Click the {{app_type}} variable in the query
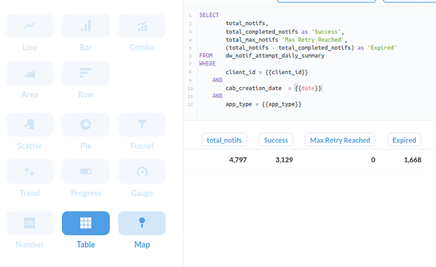The height and width of the screenshot is (267, 436). click(x=281, y=104)
